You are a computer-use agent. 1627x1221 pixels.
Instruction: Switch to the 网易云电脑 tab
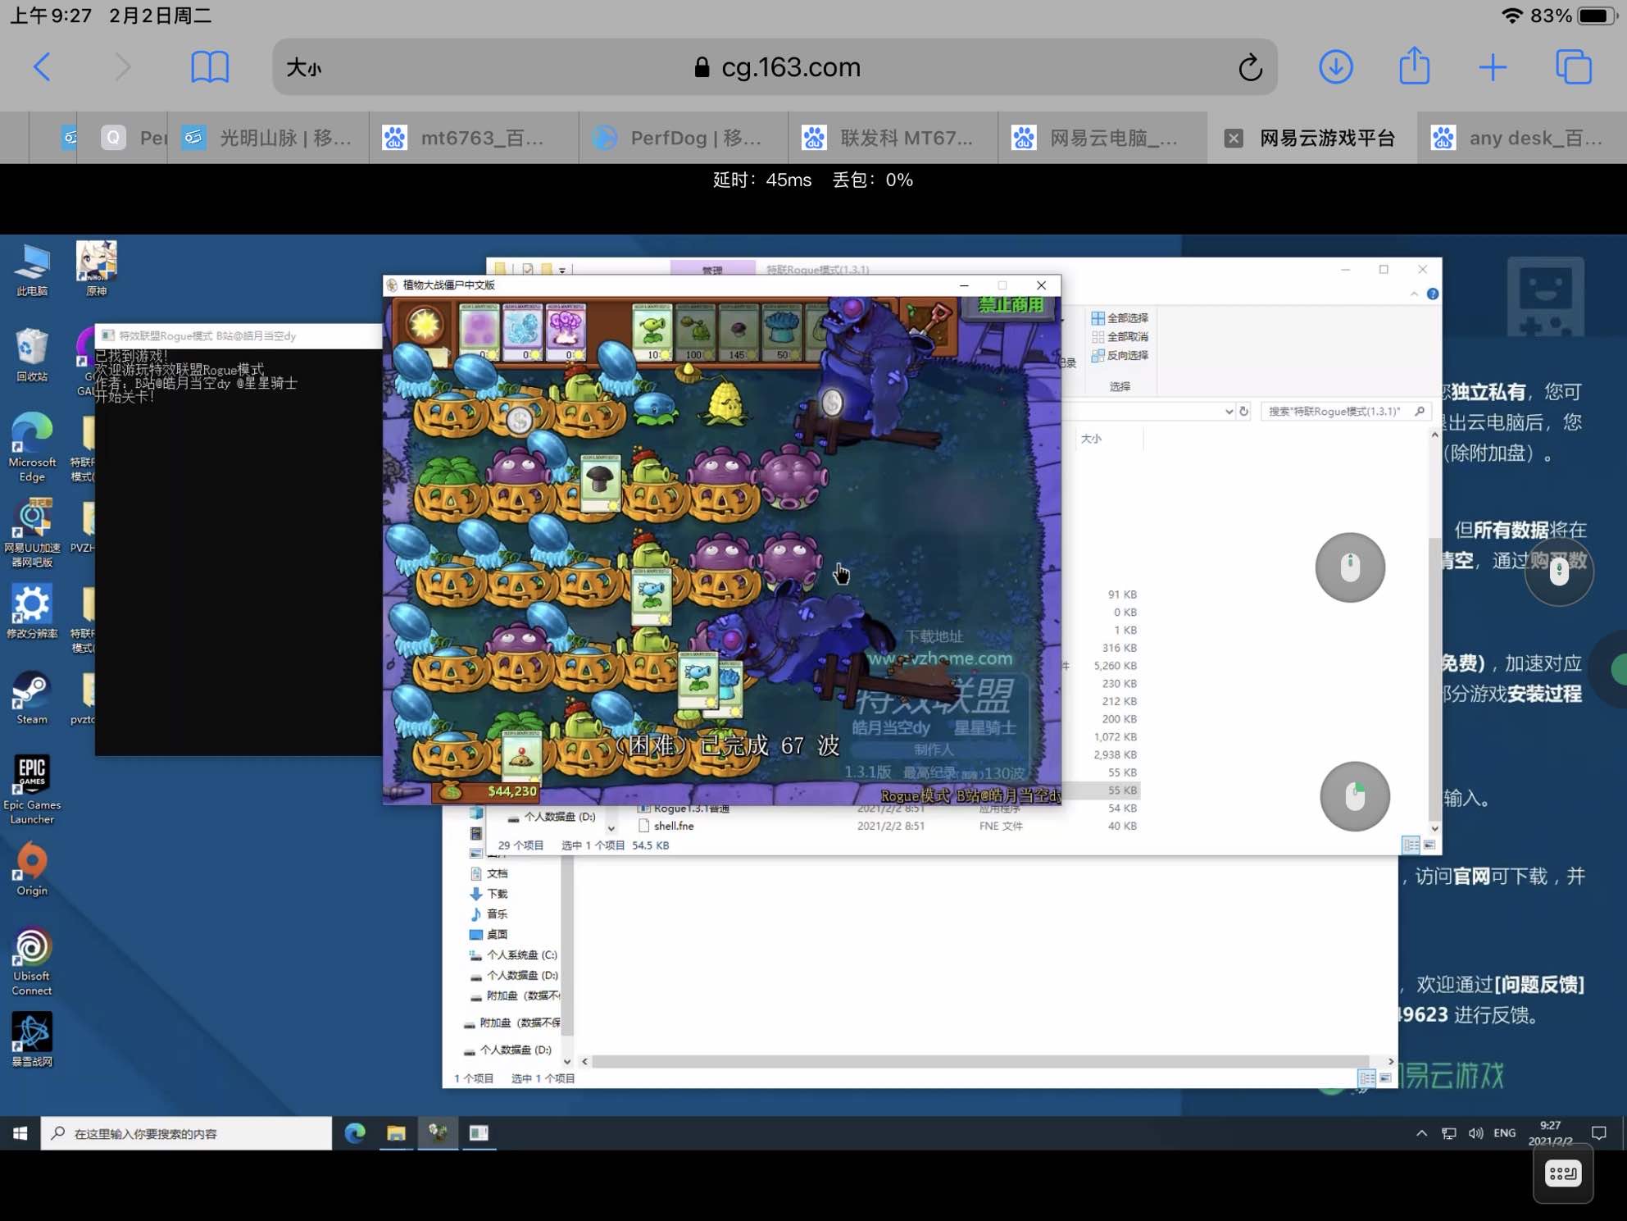[1103, 138]
